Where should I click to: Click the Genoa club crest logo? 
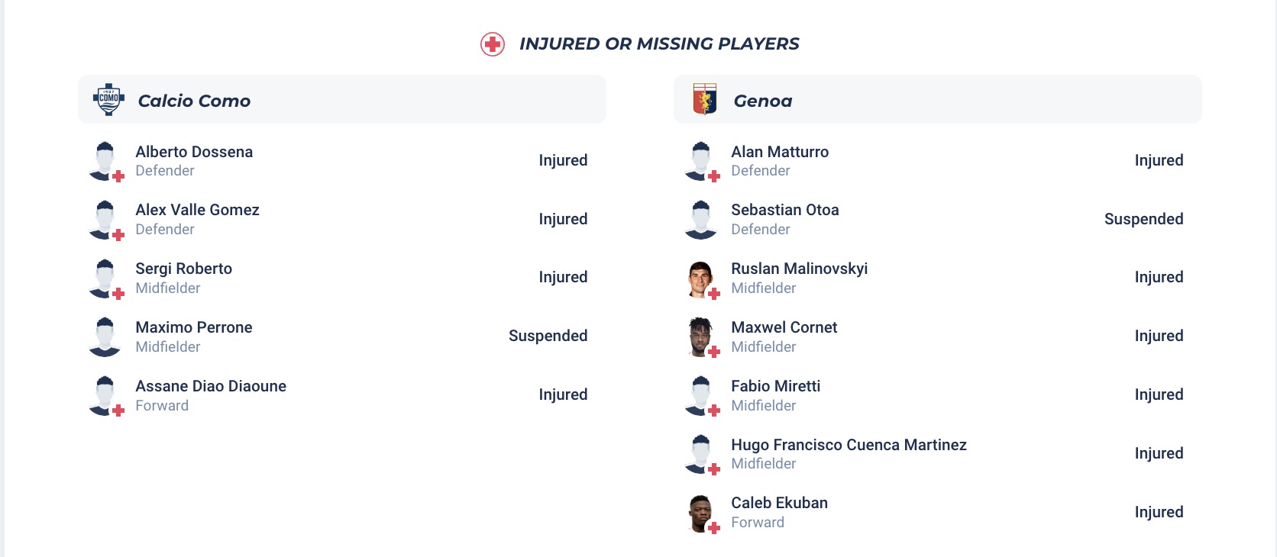point(705,99)
